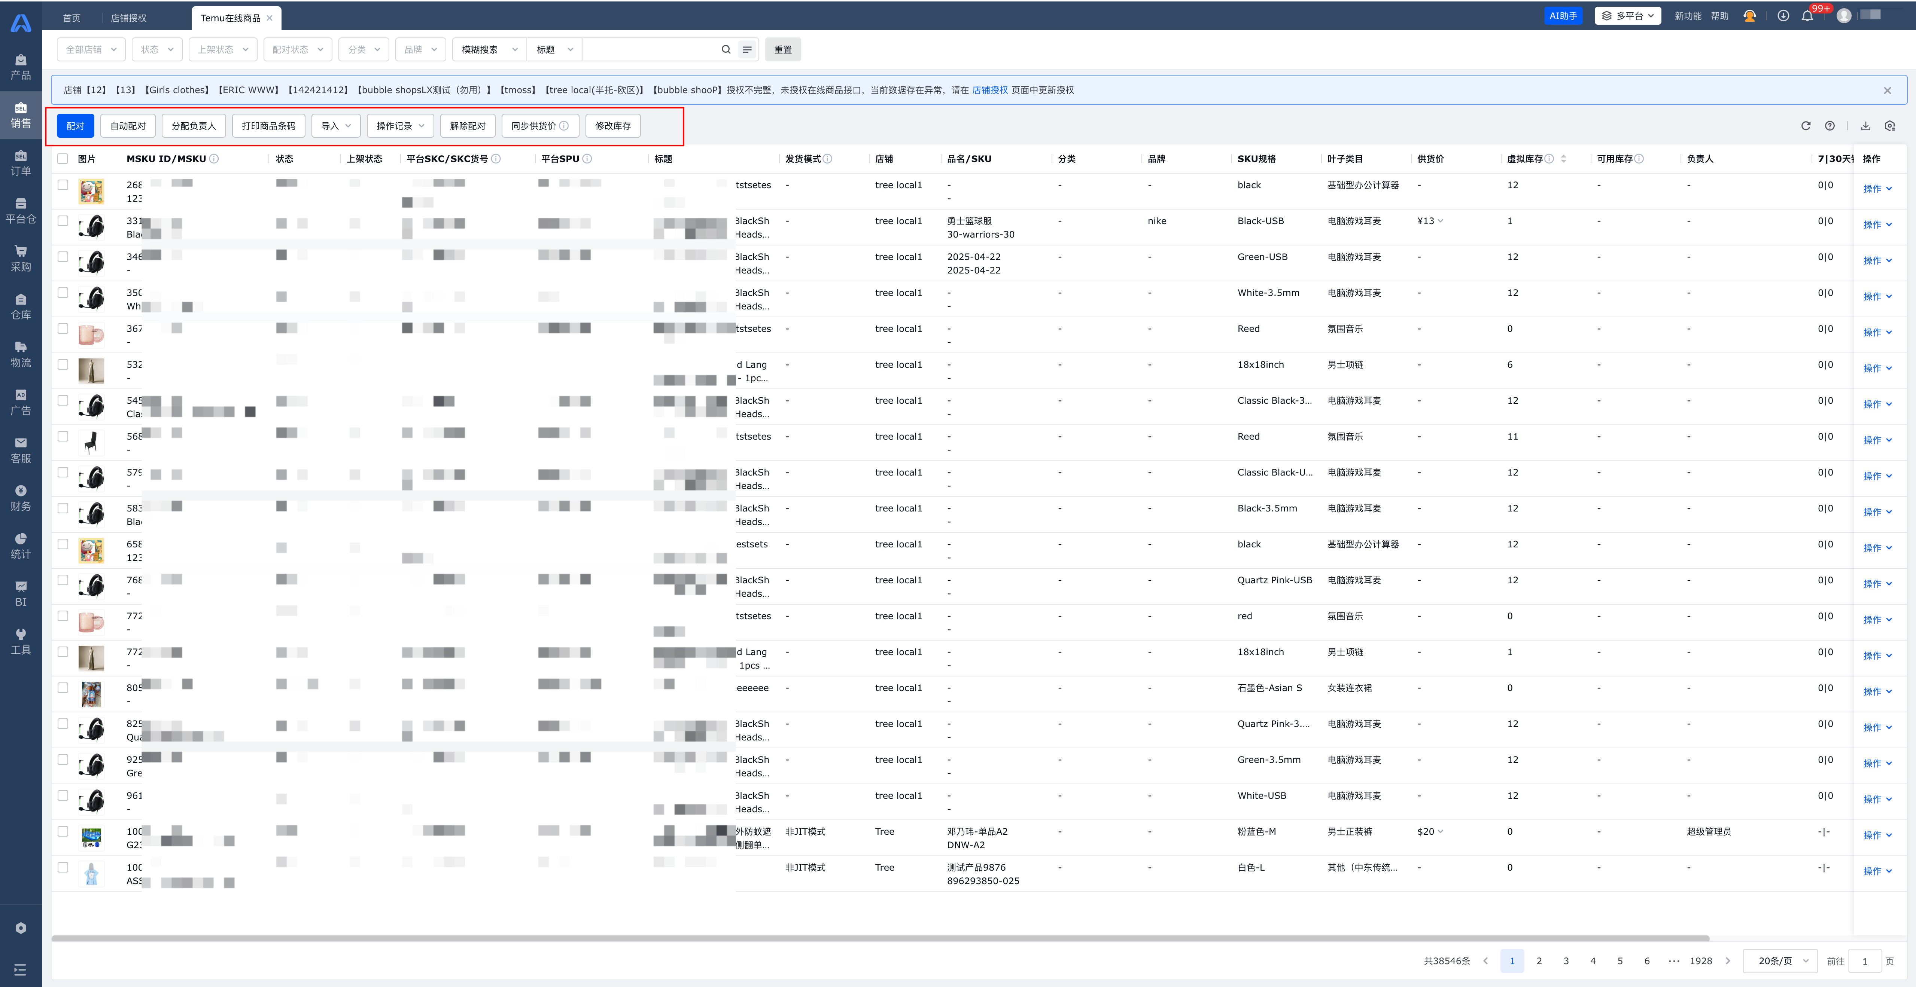Switch to the 店铺授权 tab
1916x987 pixels.
[129, 18]
